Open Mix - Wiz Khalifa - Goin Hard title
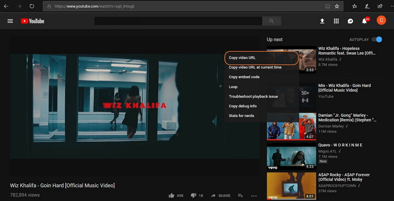This screenshot has width=394, height=201. click(344, 88)
